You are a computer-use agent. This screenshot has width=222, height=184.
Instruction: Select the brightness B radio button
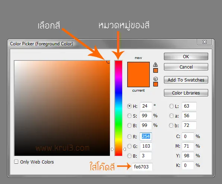[x=129, y=125]
